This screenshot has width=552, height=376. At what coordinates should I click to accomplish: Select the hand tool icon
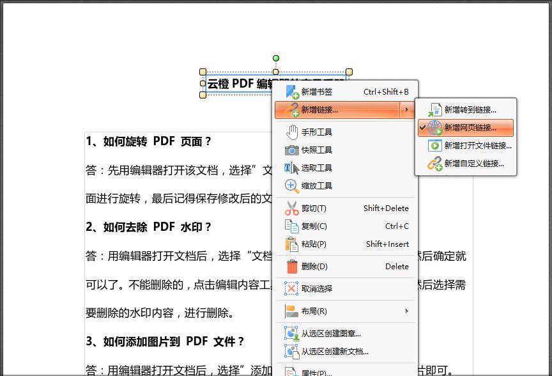(x=292, y=132)
